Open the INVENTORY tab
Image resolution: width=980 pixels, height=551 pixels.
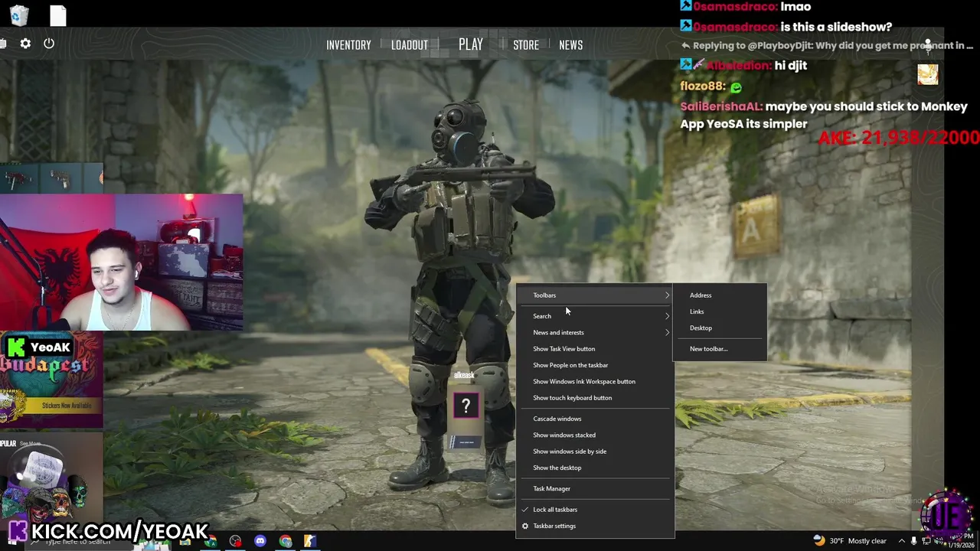point(348,45)
